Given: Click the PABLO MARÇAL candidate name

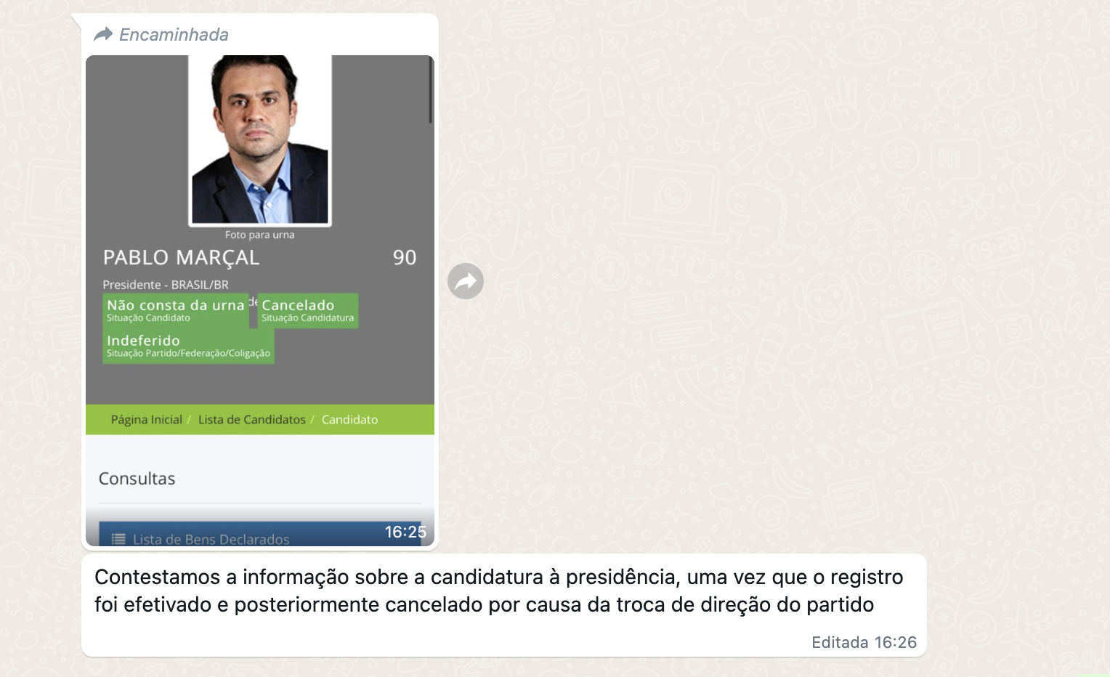Looking at the screenshot, I should tap(181, 258).
